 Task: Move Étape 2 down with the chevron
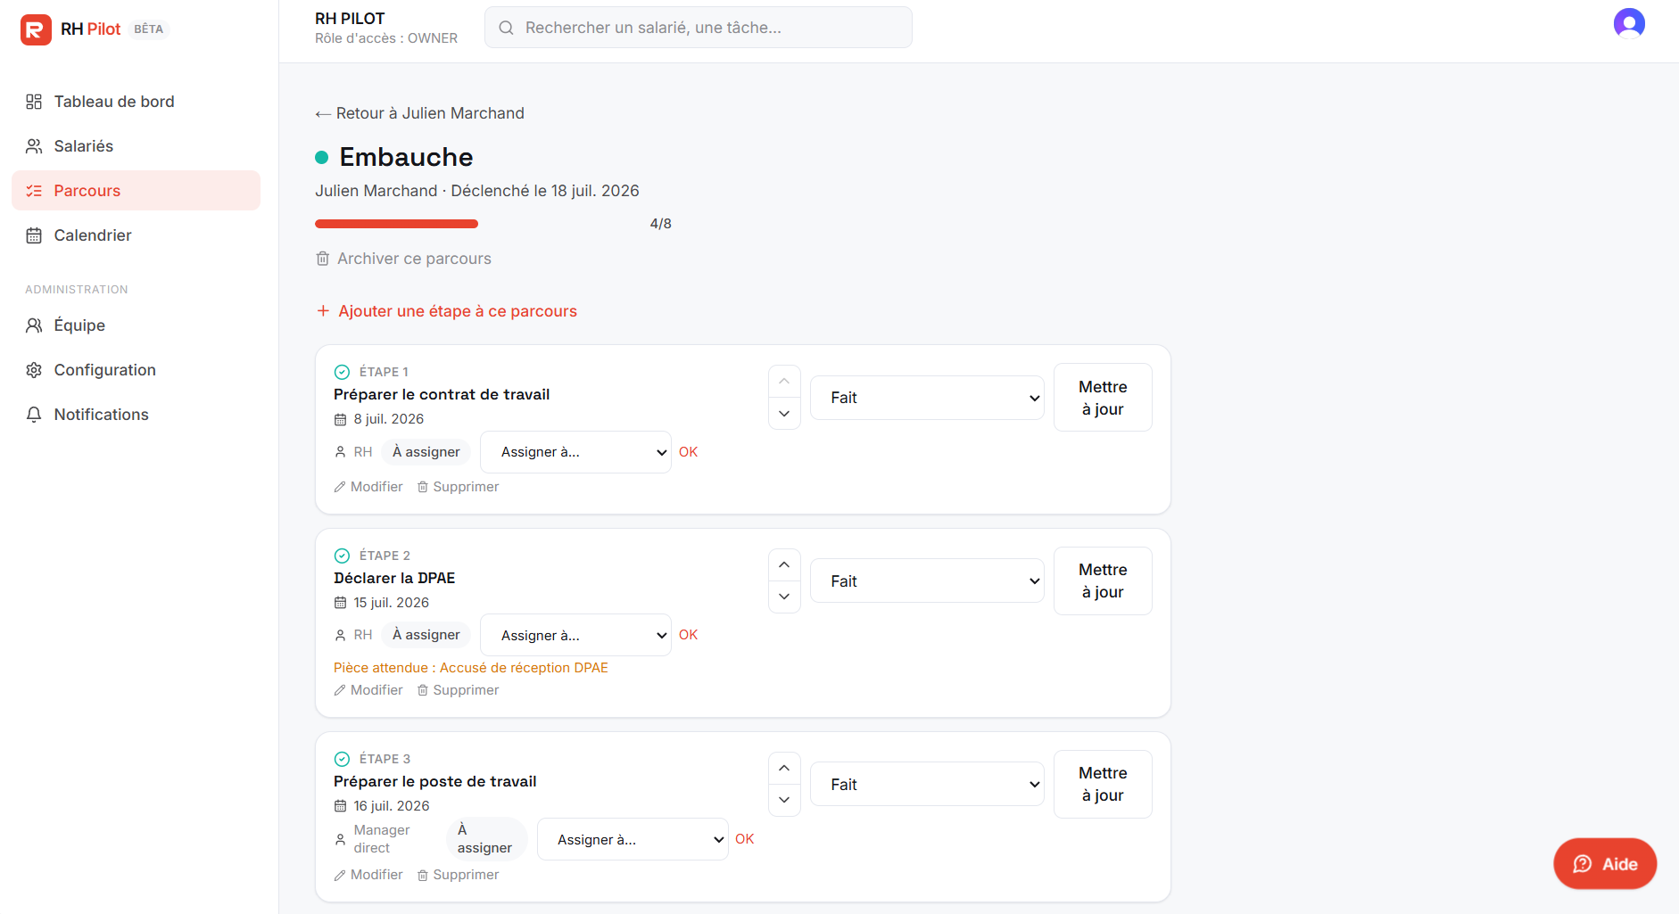784,597
